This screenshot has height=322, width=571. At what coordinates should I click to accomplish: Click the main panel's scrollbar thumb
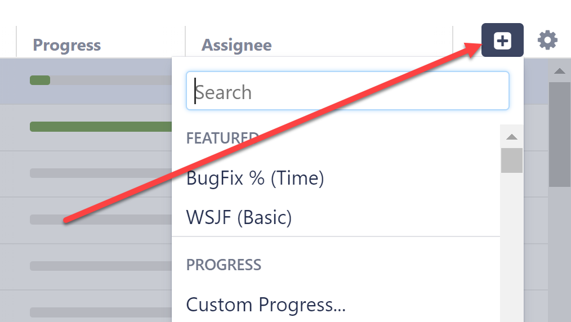(x=559, y=134)
